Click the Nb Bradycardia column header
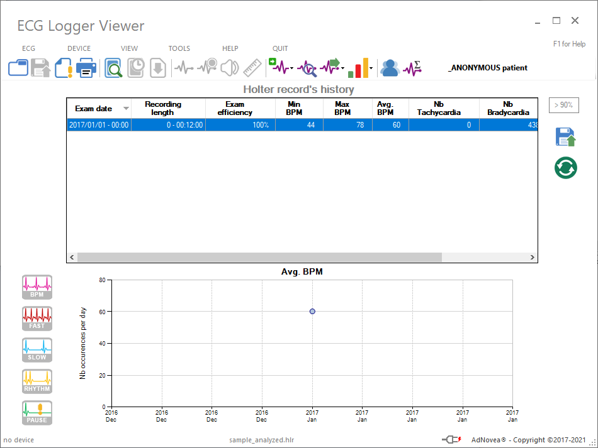 tap(509, 109)
